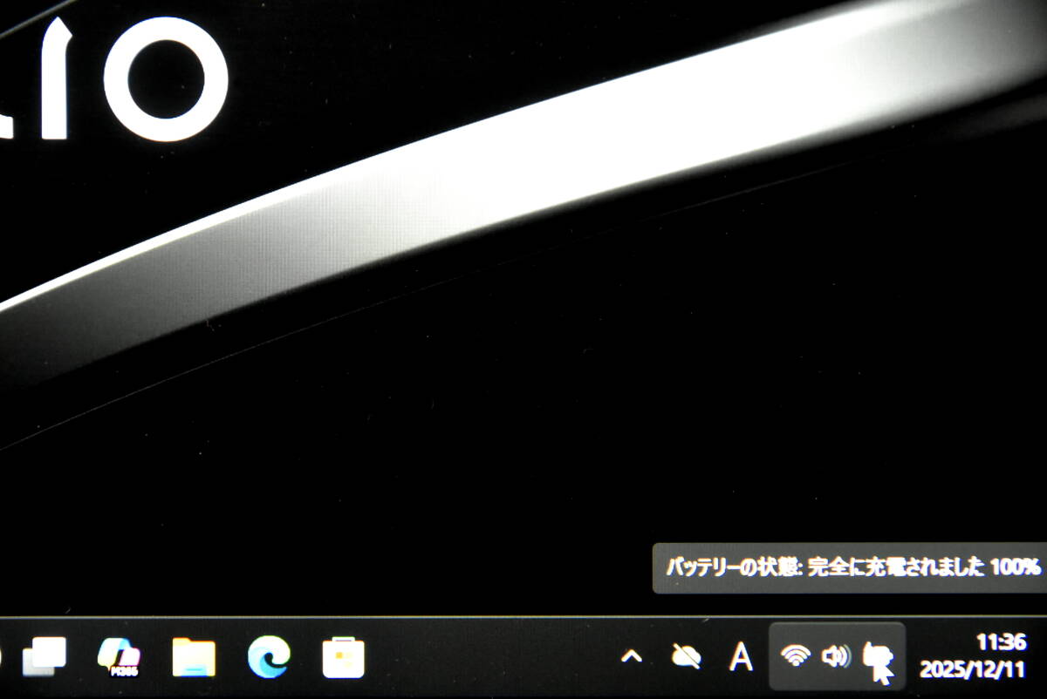This screenshot has width=1047, height=699.
Task: Click the battery 100% tooltip
Action: click(x=853, y=567)
